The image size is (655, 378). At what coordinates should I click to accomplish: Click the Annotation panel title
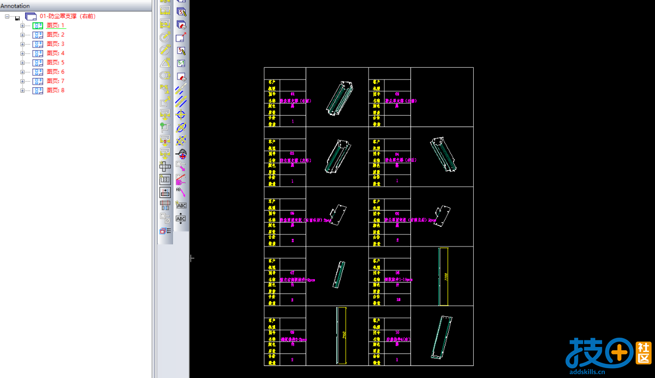tap(15, 6)
